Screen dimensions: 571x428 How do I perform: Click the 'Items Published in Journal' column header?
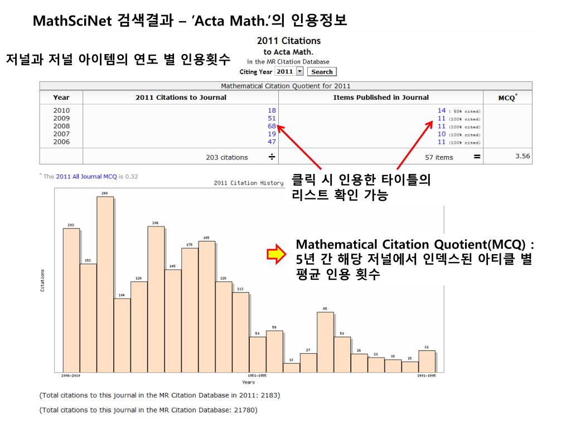pyautogui.click(x=380, y=97)
